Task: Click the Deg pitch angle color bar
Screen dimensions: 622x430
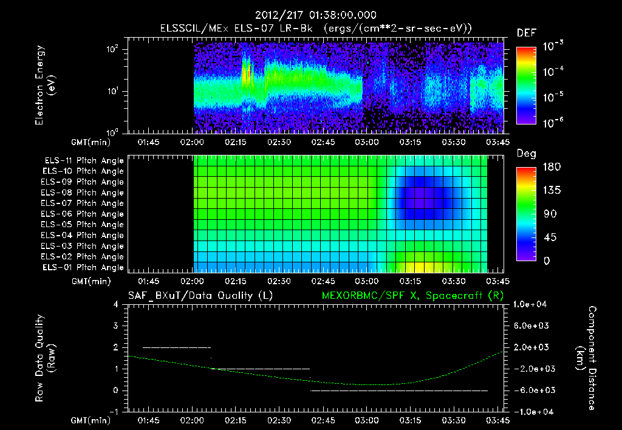Action: tap(526, 214)
